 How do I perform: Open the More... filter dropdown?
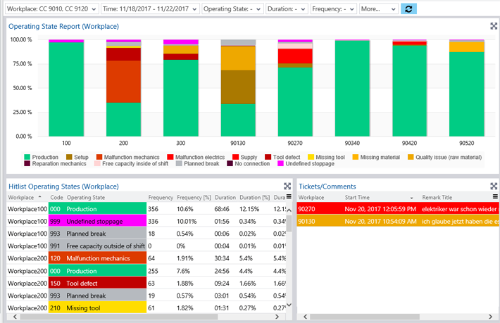tap(379, 9)
